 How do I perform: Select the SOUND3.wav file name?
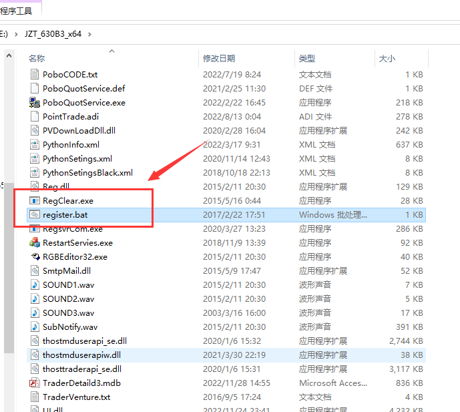click(69, 313)
